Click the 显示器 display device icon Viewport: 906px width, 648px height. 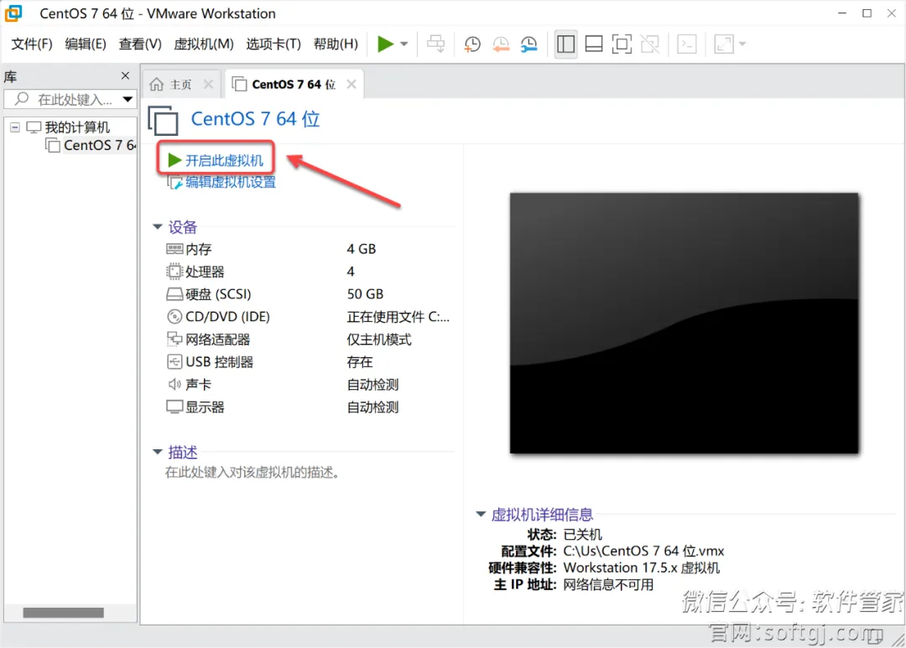(174, 407)
